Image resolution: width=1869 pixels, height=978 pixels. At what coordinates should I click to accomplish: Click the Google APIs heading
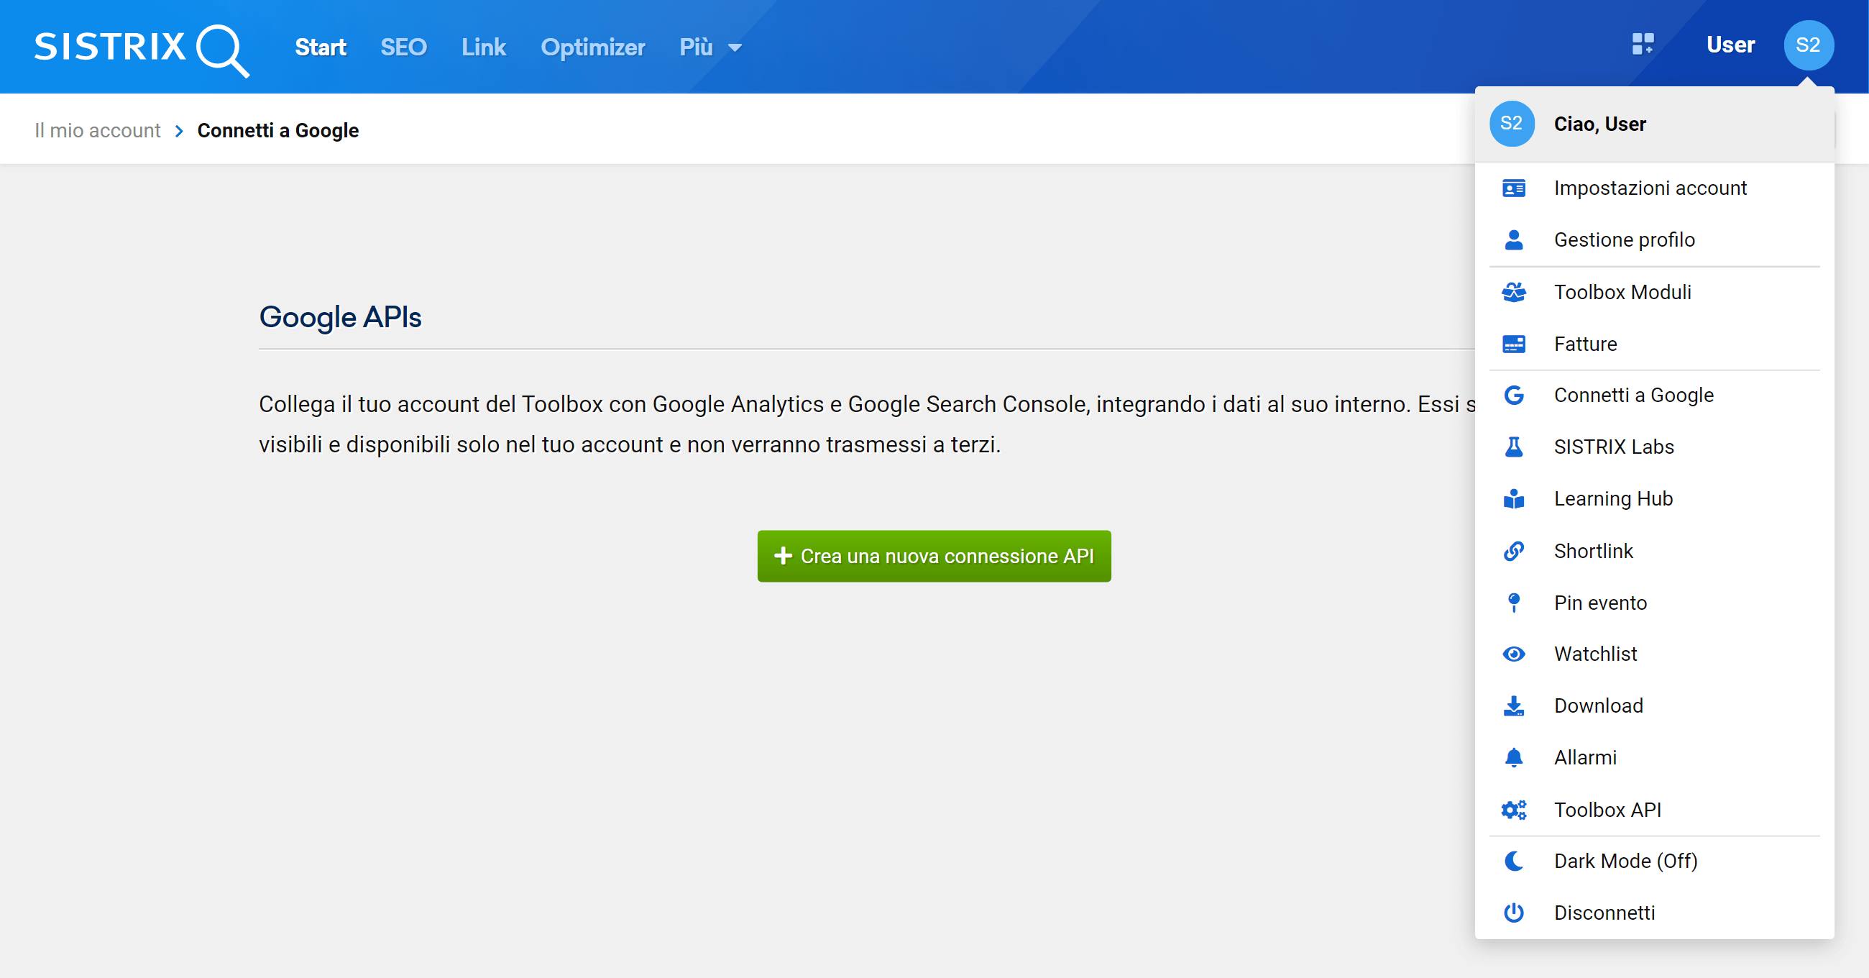[x=340, y=317]
